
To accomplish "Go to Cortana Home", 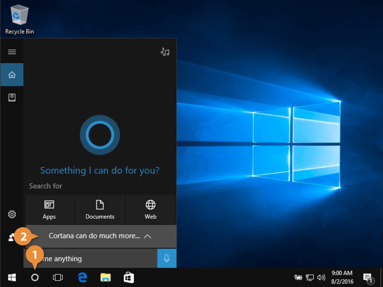I will click(x=12, y=75).
